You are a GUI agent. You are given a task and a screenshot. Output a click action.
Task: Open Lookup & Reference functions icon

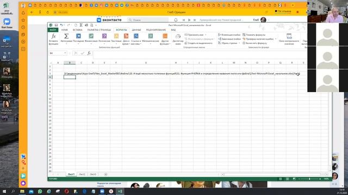point(136,36)
